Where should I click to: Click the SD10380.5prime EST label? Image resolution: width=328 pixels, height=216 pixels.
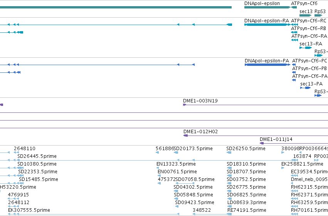(37, 164)
